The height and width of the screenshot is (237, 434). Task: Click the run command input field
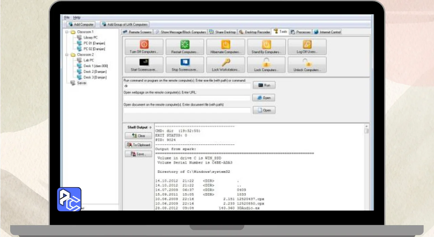tap(188, 86)
